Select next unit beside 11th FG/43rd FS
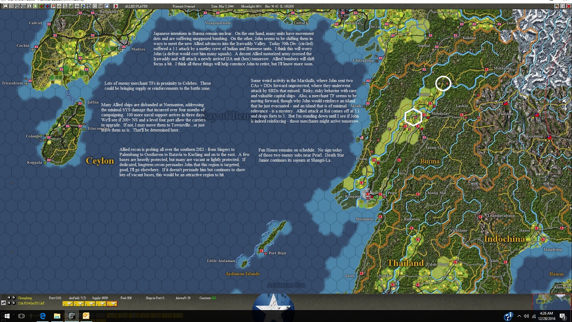This screenshot has height=322, width=572. coord(14,303)
